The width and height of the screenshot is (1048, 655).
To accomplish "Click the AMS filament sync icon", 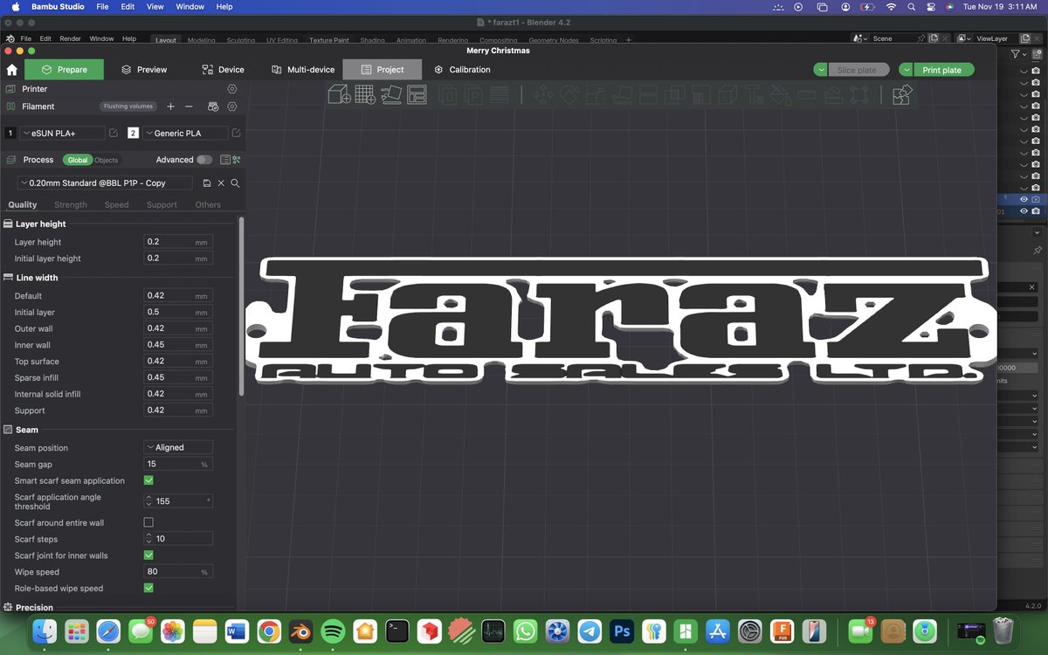I will [212, 107].
